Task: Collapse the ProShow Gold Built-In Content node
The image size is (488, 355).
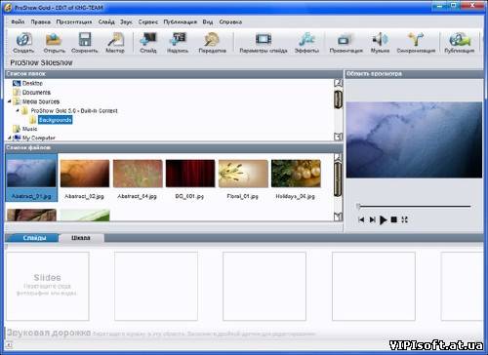Action: (x=18, y=110)
